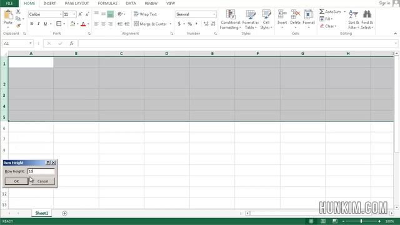
Task: Open the Calibri font name dropdown
Action: (61, 14)
